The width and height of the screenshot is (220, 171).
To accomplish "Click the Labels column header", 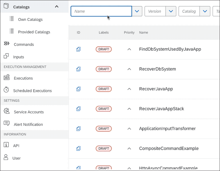I will point(104,33).
